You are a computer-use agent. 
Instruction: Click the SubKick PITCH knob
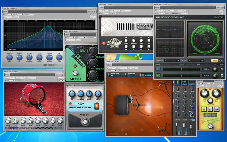(x=23, y=120)
